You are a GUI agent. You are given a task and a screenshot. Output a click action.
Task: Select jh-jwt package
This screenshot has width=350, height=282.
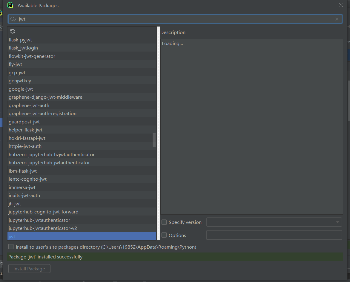pyautogui.click(x=82, y=204)
